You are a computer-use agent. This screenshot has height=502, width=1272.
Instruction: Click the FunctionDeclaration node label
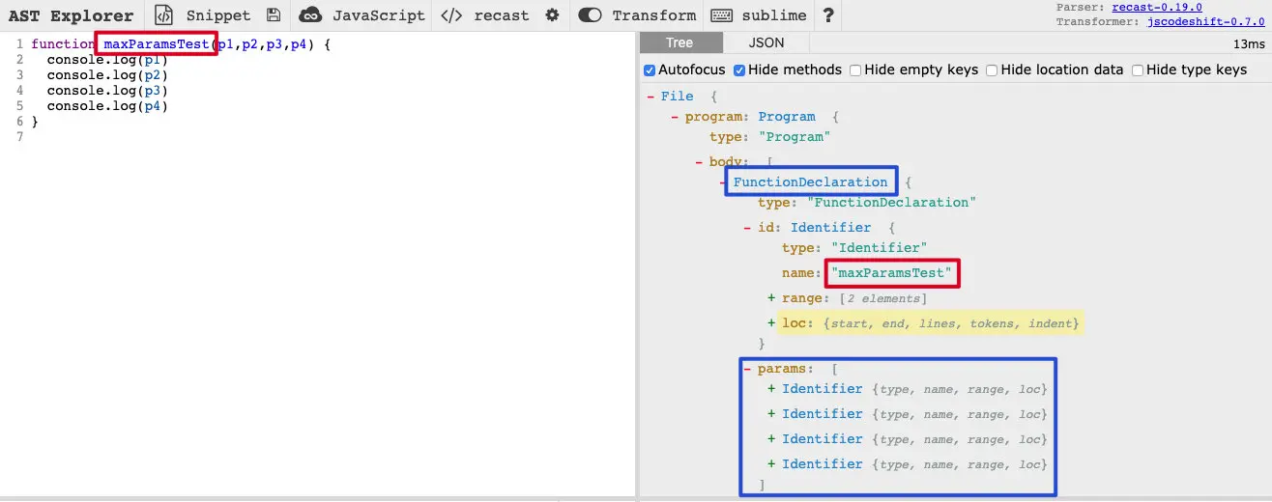810,181
